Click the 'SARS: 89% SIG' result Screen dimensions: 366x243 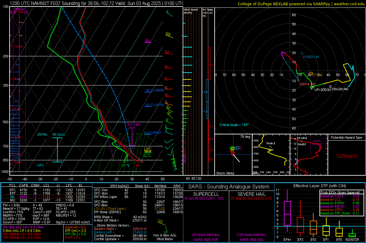pos(251,240)
